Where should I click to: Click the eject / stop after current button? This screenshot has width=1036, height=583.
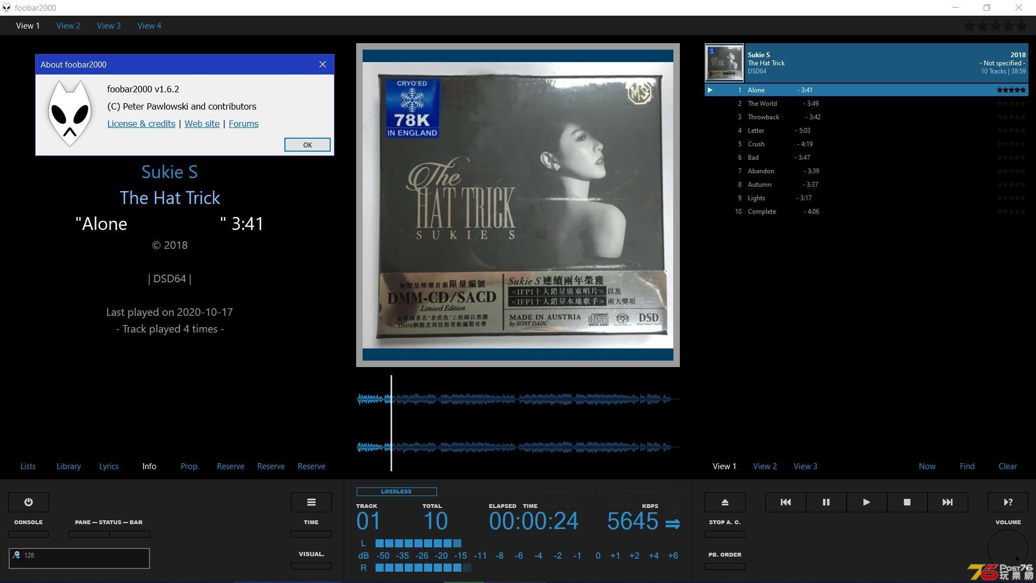[x=725, y=502]
